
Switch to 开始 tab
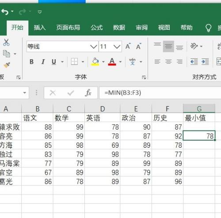click(17, 28)
